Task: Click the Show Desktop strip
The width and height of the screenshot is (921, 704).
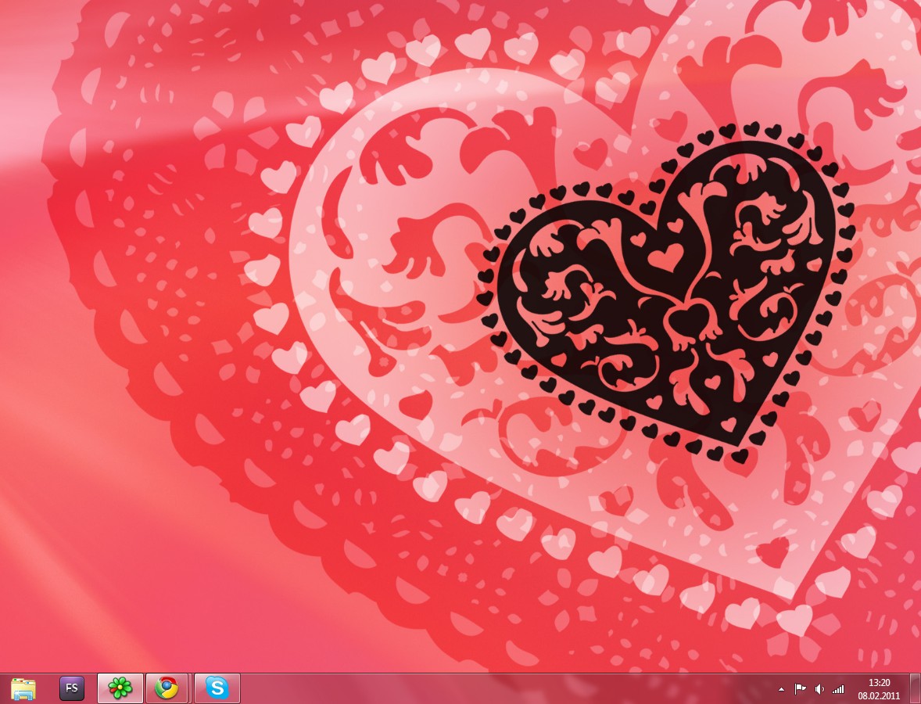Action: [915, 688]
